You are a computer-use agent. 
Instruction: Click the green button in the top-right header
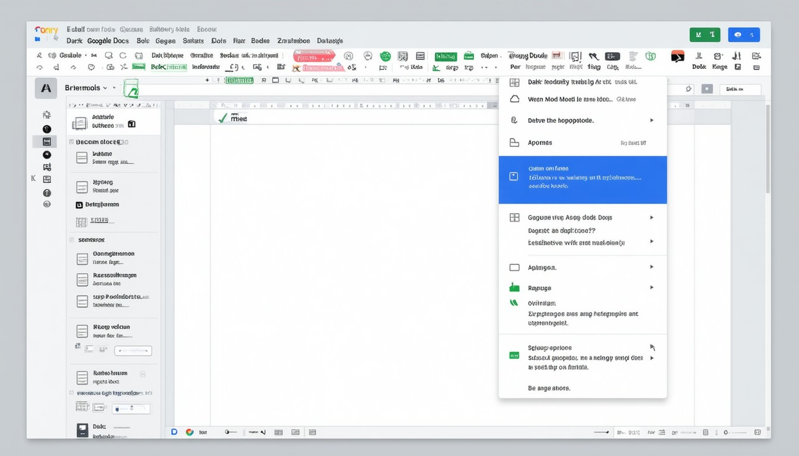click(x=704, y=35)
